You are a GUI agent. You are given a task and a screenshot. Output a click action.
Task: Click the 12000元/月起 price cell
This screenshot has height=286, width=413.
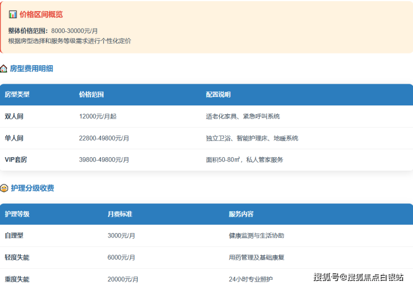[x=98, y=117]
